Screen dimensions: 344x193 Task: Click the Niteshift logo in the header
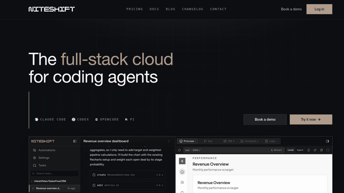click(52, 9)
